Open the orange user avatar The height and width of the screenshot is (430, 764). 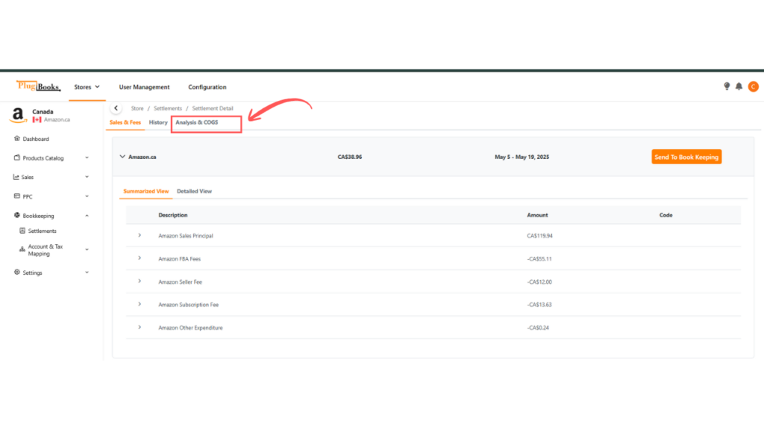pos(754,87)
